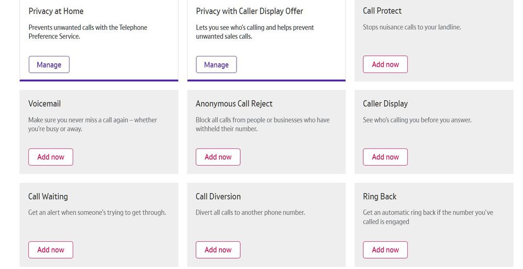Select the Privacy with Caller Display Offer title
The width and height of the screenshot is (523, 269).
(249, 11)
